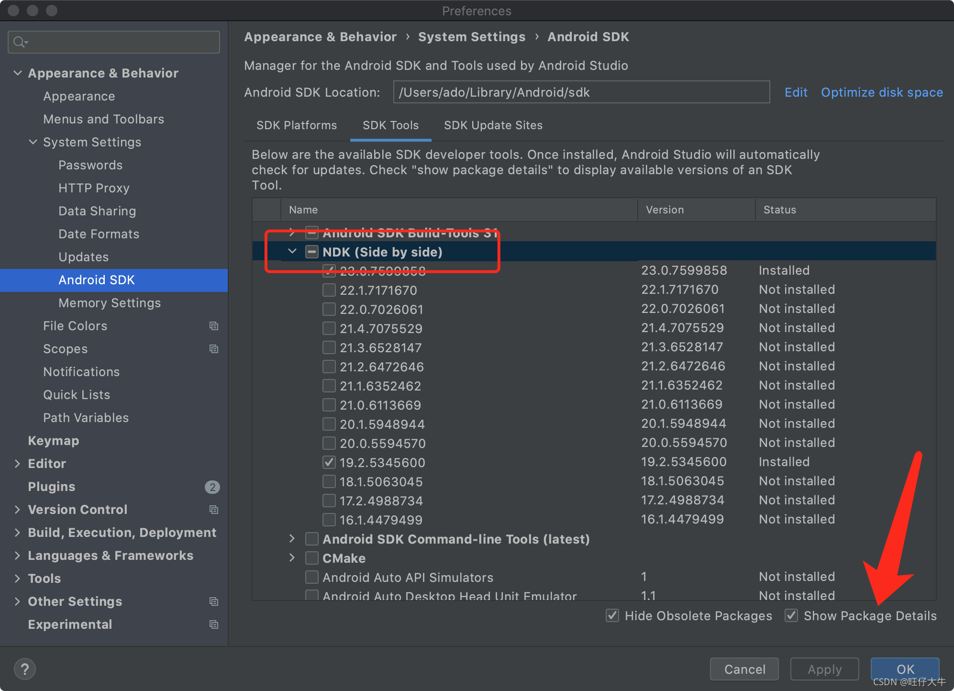Expand the CMake tree entry
Viewport: 954px width, 691px height.
(292, 558)
